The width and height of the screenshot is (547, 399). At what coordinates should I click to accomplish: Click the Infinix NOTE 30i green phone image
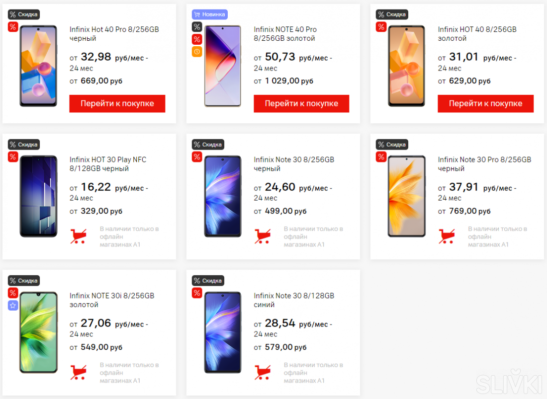pos(38,332)
